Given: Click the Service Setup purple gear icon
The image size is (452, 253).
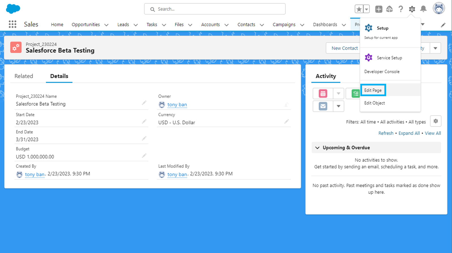Looking at the screenshot, I should coord(369,58).
